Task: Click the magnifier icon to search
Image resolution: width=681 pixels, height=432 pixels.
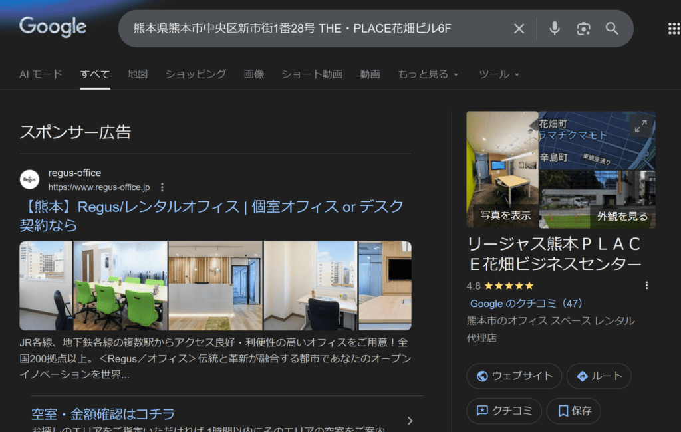Action: [611, 29]
